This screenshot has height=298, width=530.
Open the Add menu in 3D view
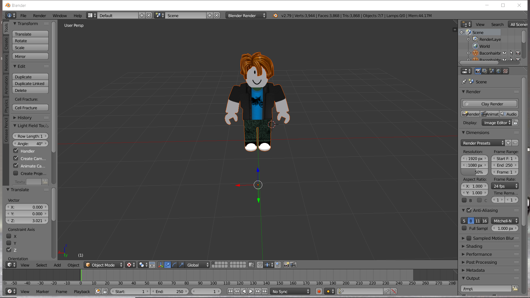[57, 265]
